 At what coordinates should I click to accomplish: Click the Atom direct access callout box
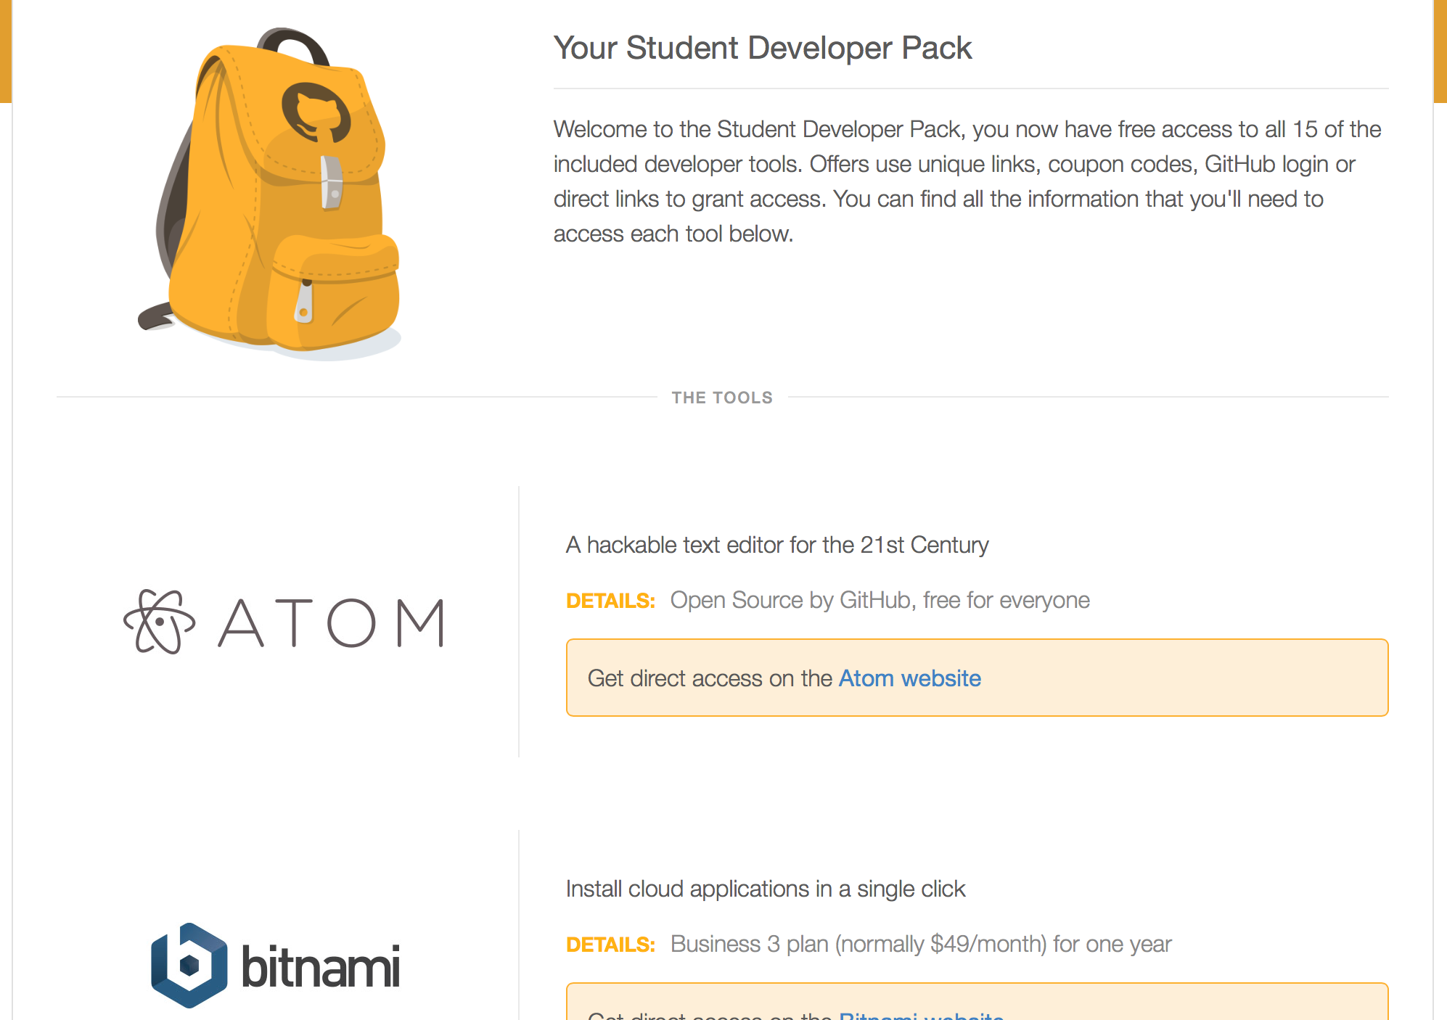(977, 678)
